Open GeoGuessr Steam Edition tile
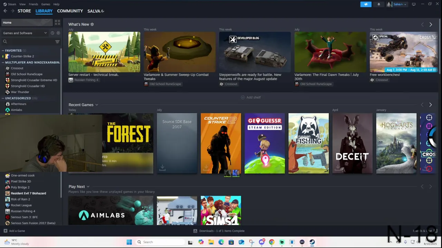Screen dimensions: 442x248 pyautogui.click(x=265, y=143)
